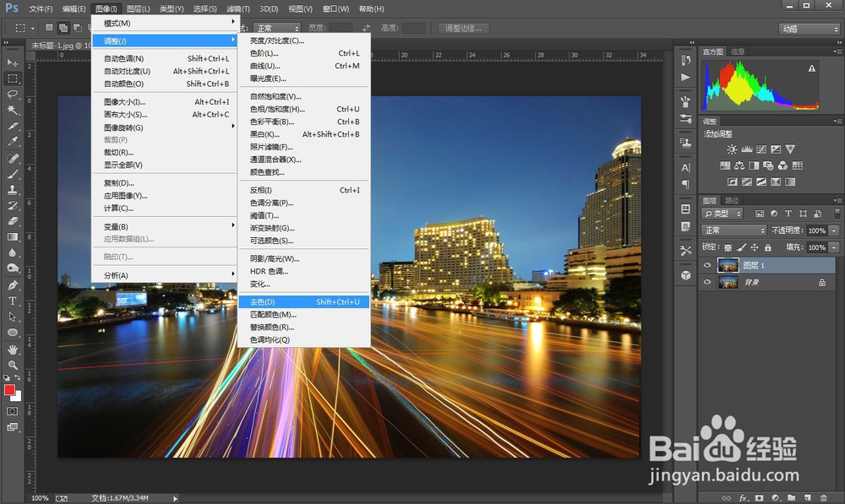
Task: Open the Character panel icon
Action: pos(685,167)
